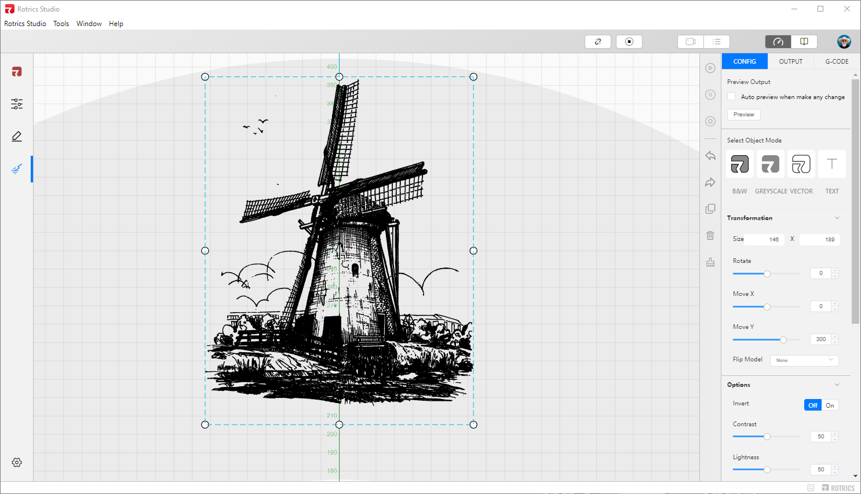Switch to the gauge dashboard view
The image size is (861, 494).
pyautogui.click(x=778, y=42)
